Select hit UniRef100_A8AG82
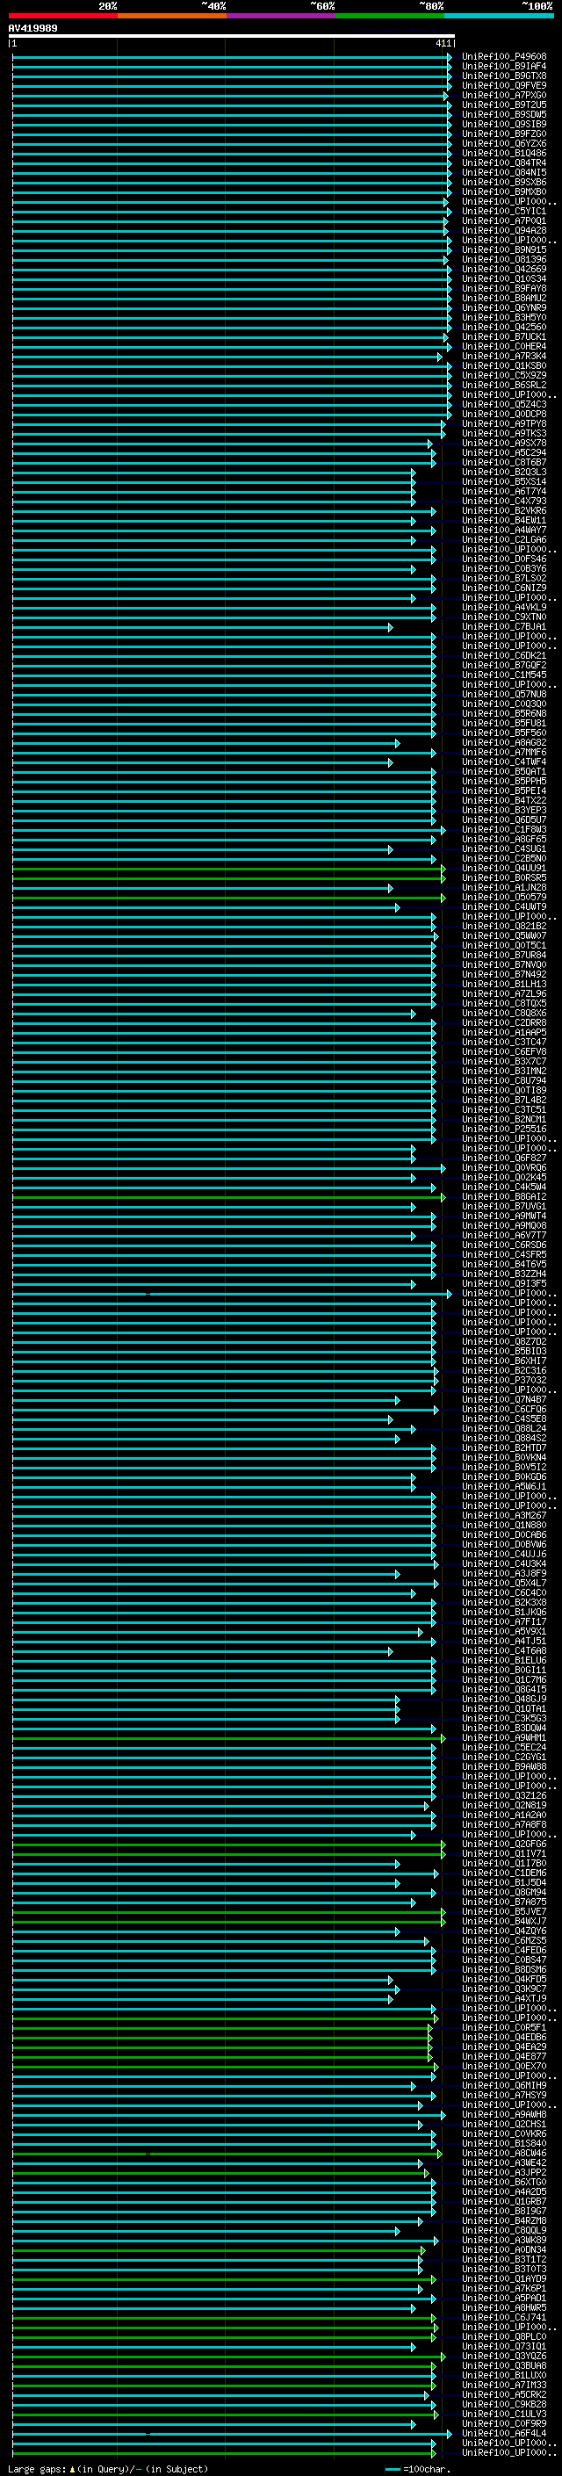Screen dimensions: 562x2476 coord(503,742)
